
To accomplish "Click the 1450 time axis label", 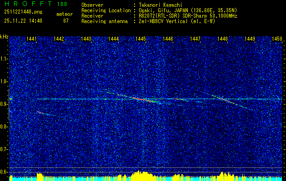I will click(x=277, y=39).
